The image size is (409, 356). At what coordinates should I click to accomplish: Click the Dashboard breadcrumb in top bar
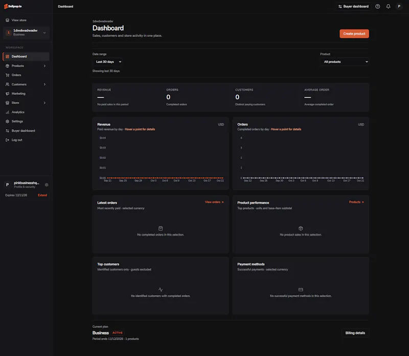tap(65, 7)
